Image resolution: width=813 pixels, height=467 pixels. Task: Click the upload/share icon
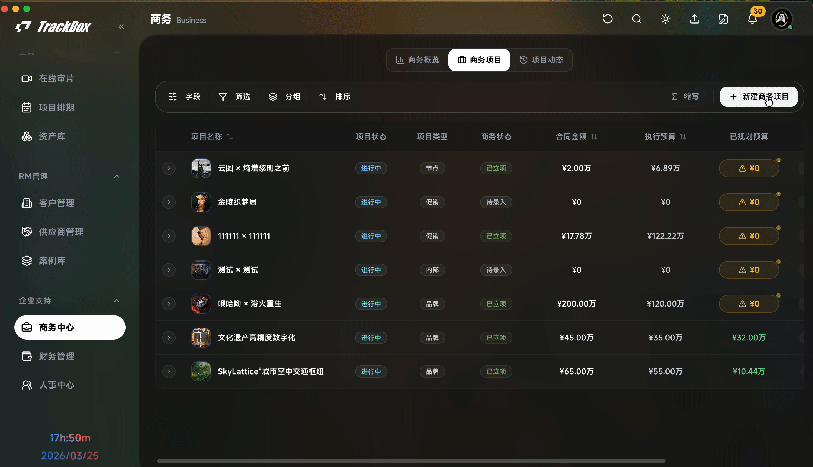695,19
